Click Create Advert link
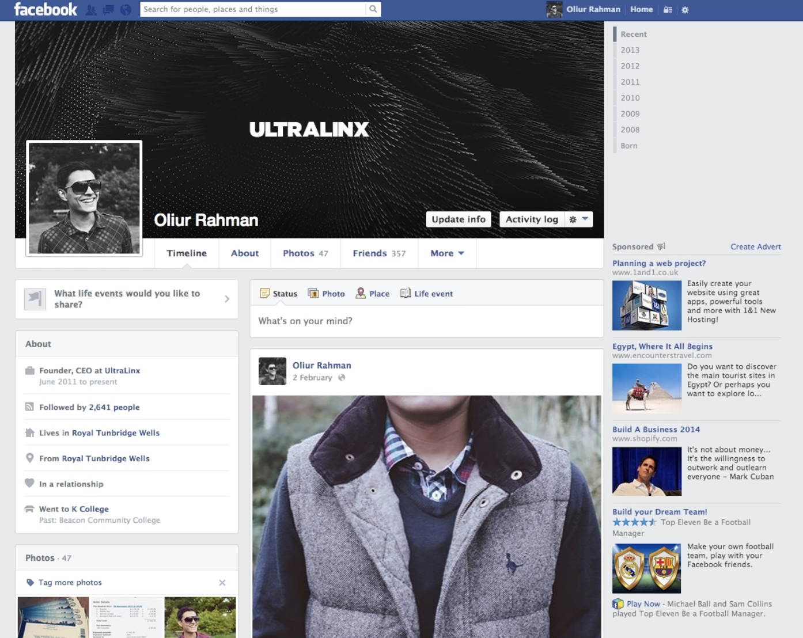This screenshot has width=803, height=638. click(756, 246)
